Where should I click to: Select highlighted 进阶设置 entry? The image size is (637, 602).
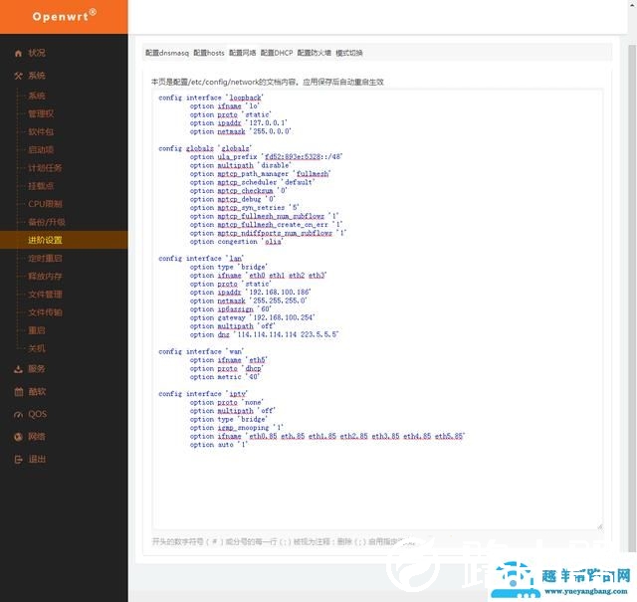[x=64, y=240]
